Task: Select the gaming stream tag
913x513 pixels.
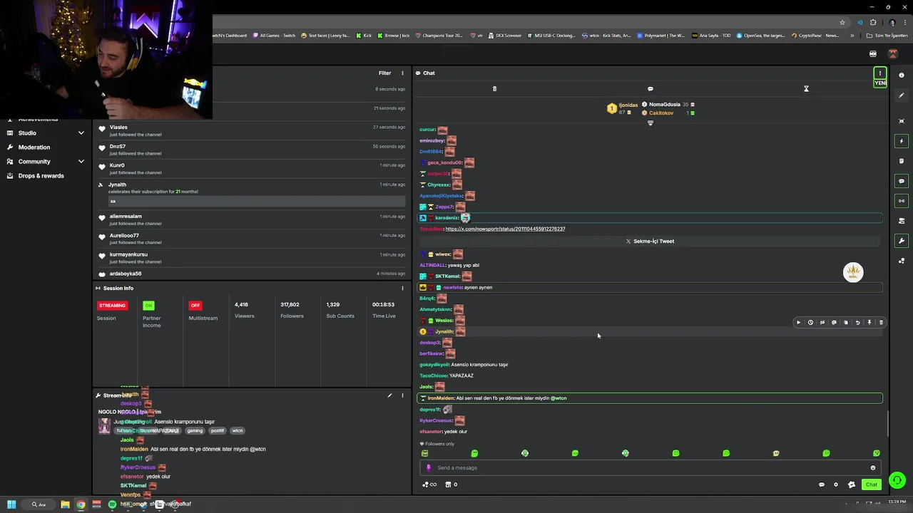Action: coord(195,430)
